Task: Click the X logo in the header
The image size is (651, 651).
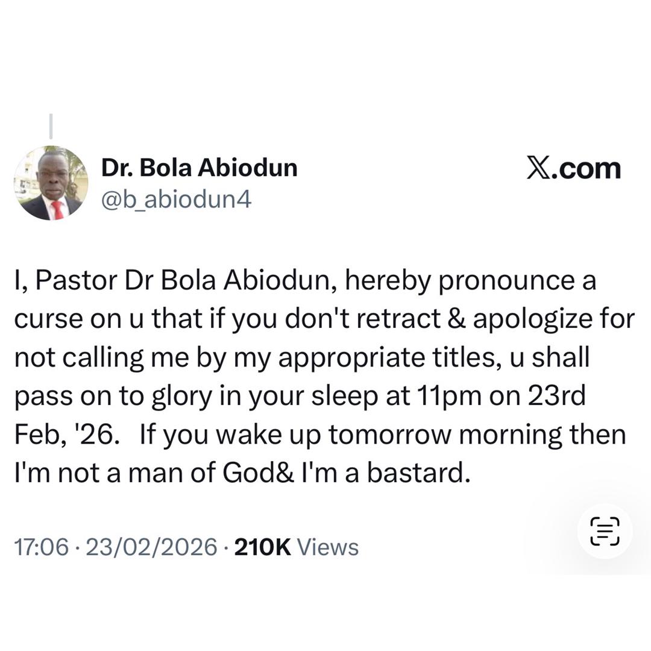Action: 541,168
